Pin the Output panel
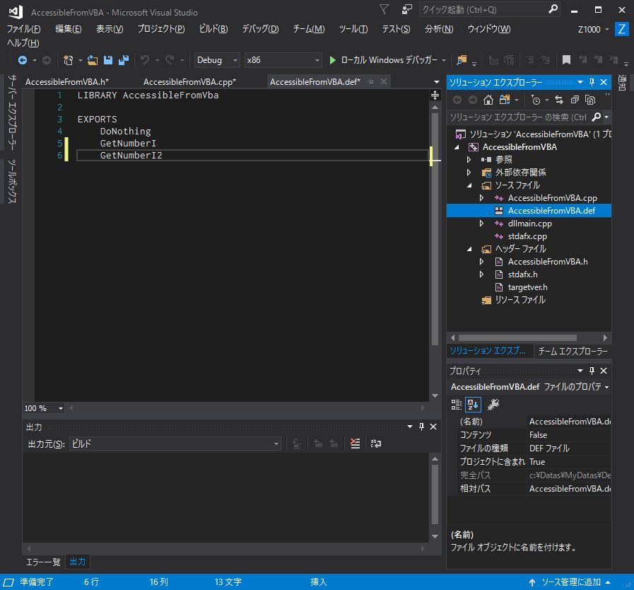634x590 pixels. click(x=421, y=427)
